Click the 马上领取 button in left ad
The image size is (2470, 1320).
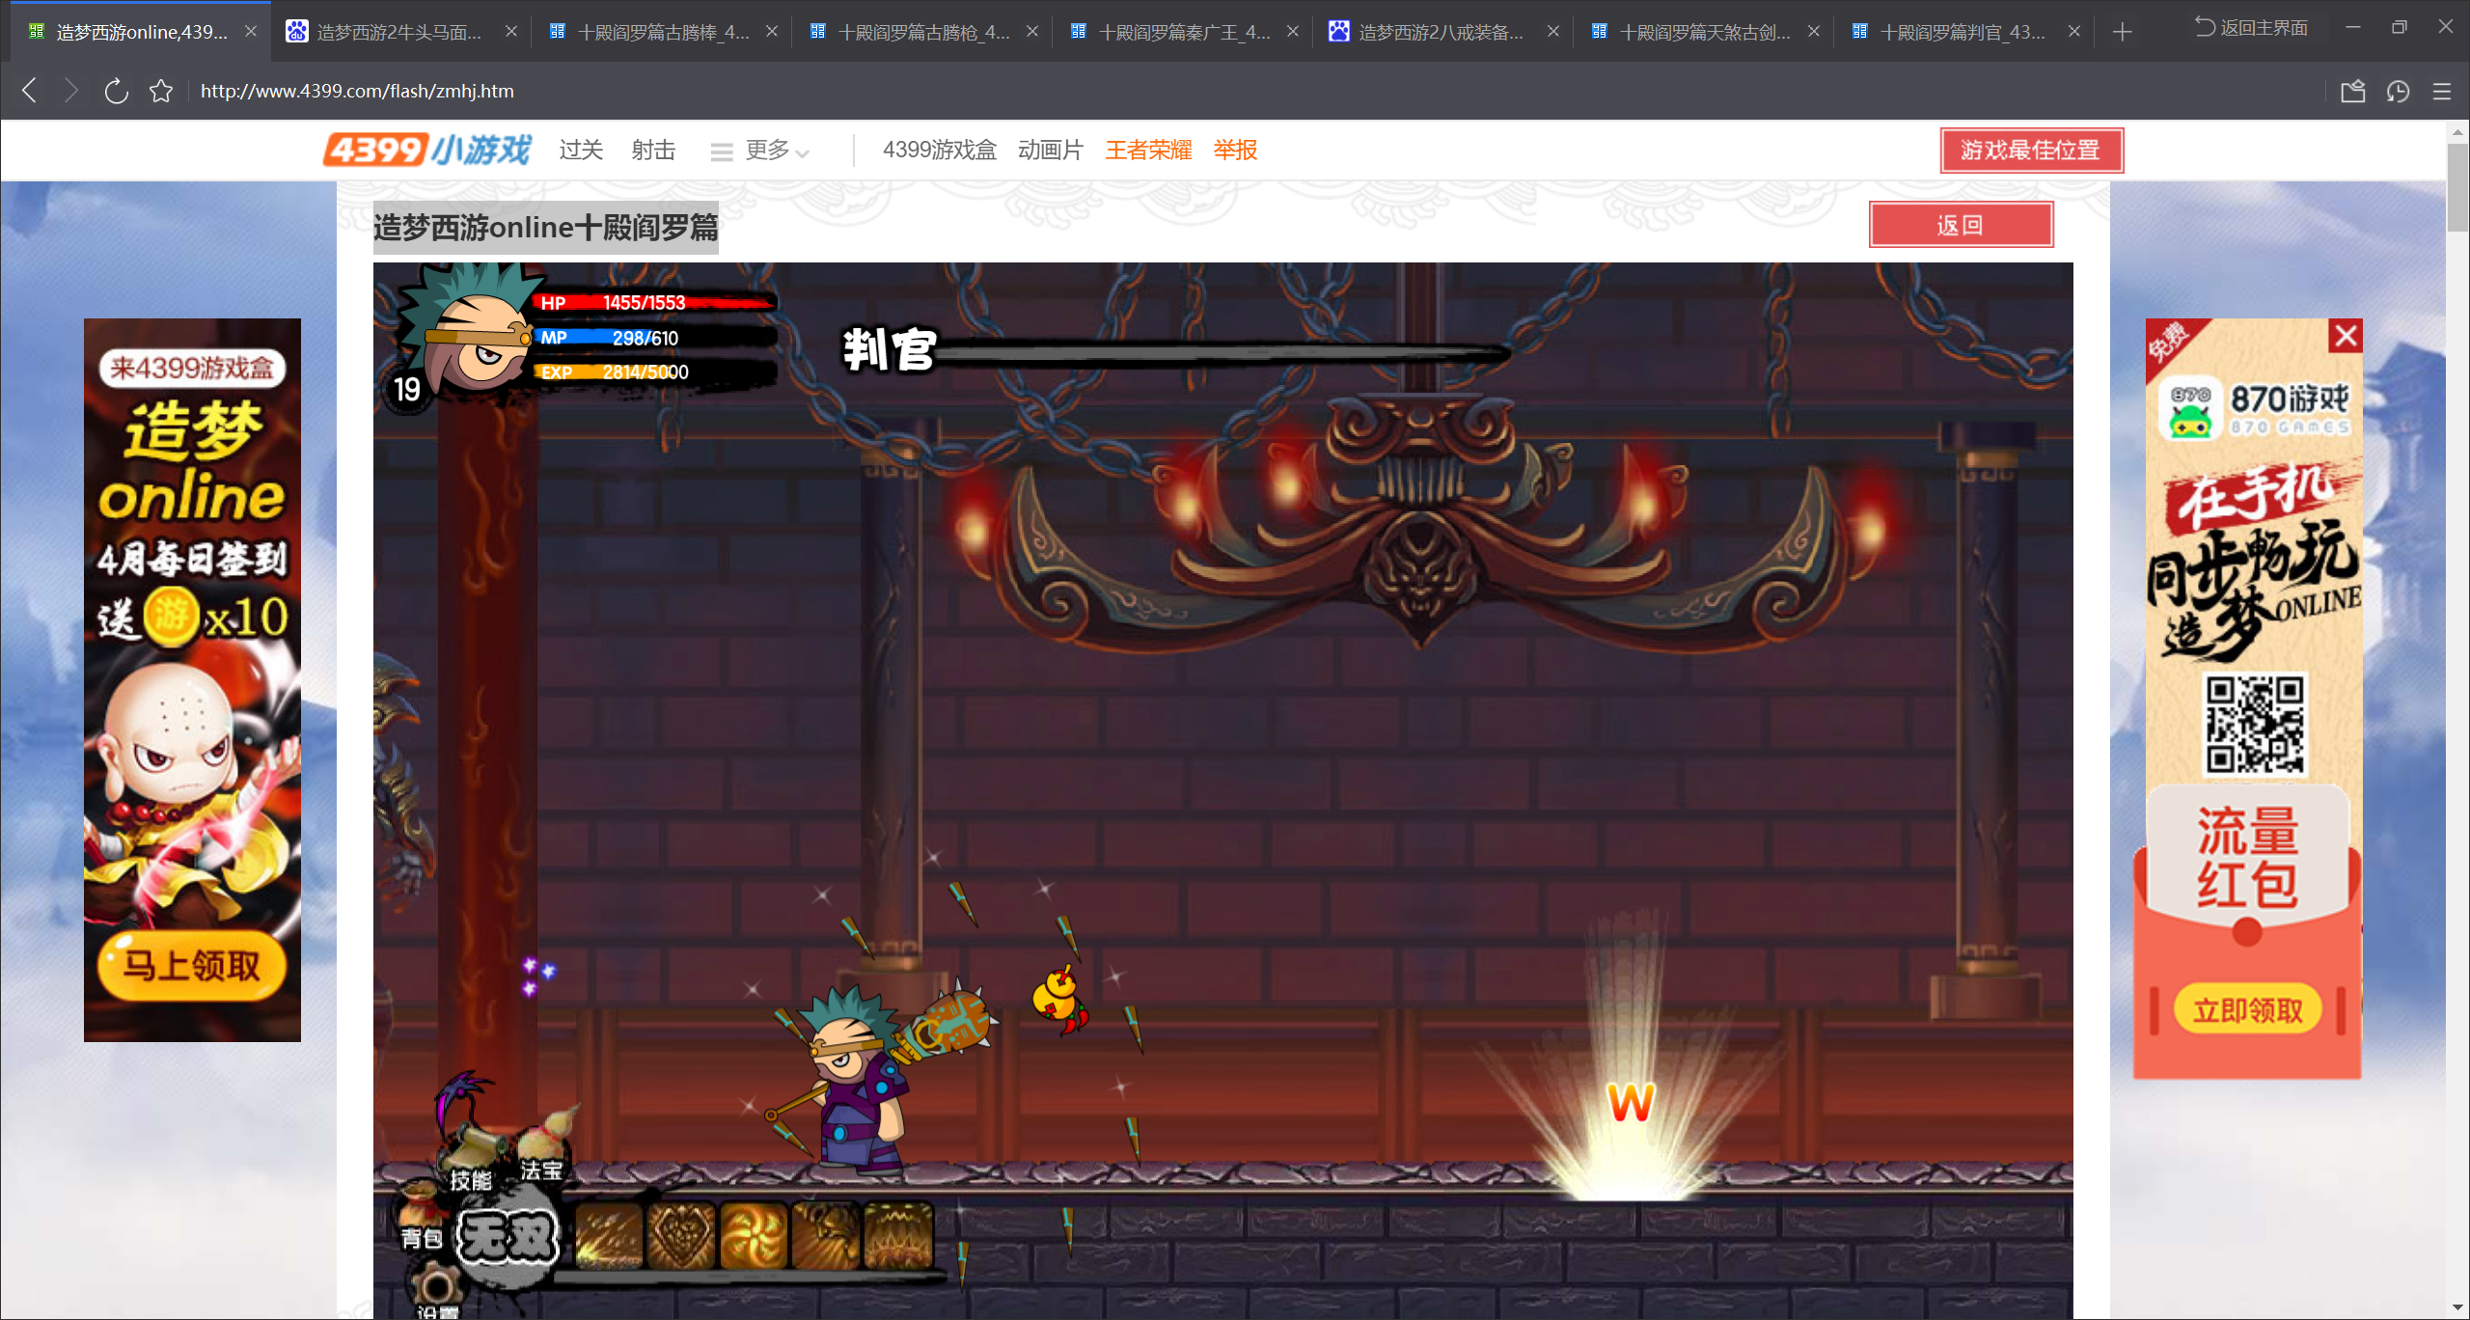[192, 965]
